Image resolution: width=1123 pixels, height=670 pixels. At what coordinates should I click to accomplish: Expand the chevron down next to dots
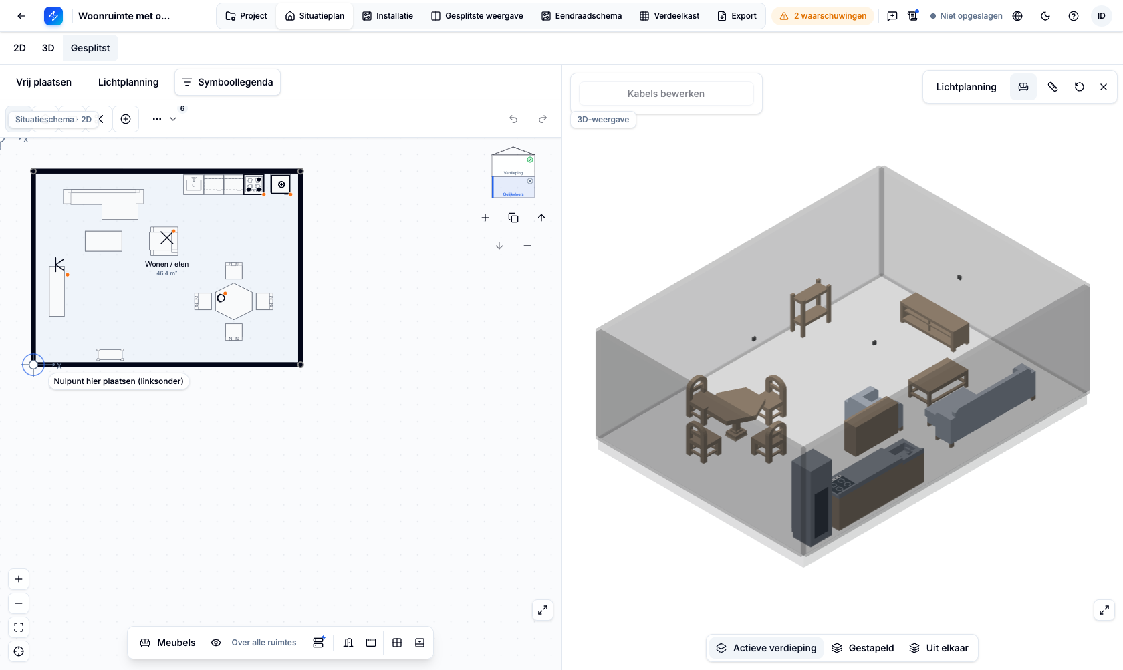coord(173,119)
